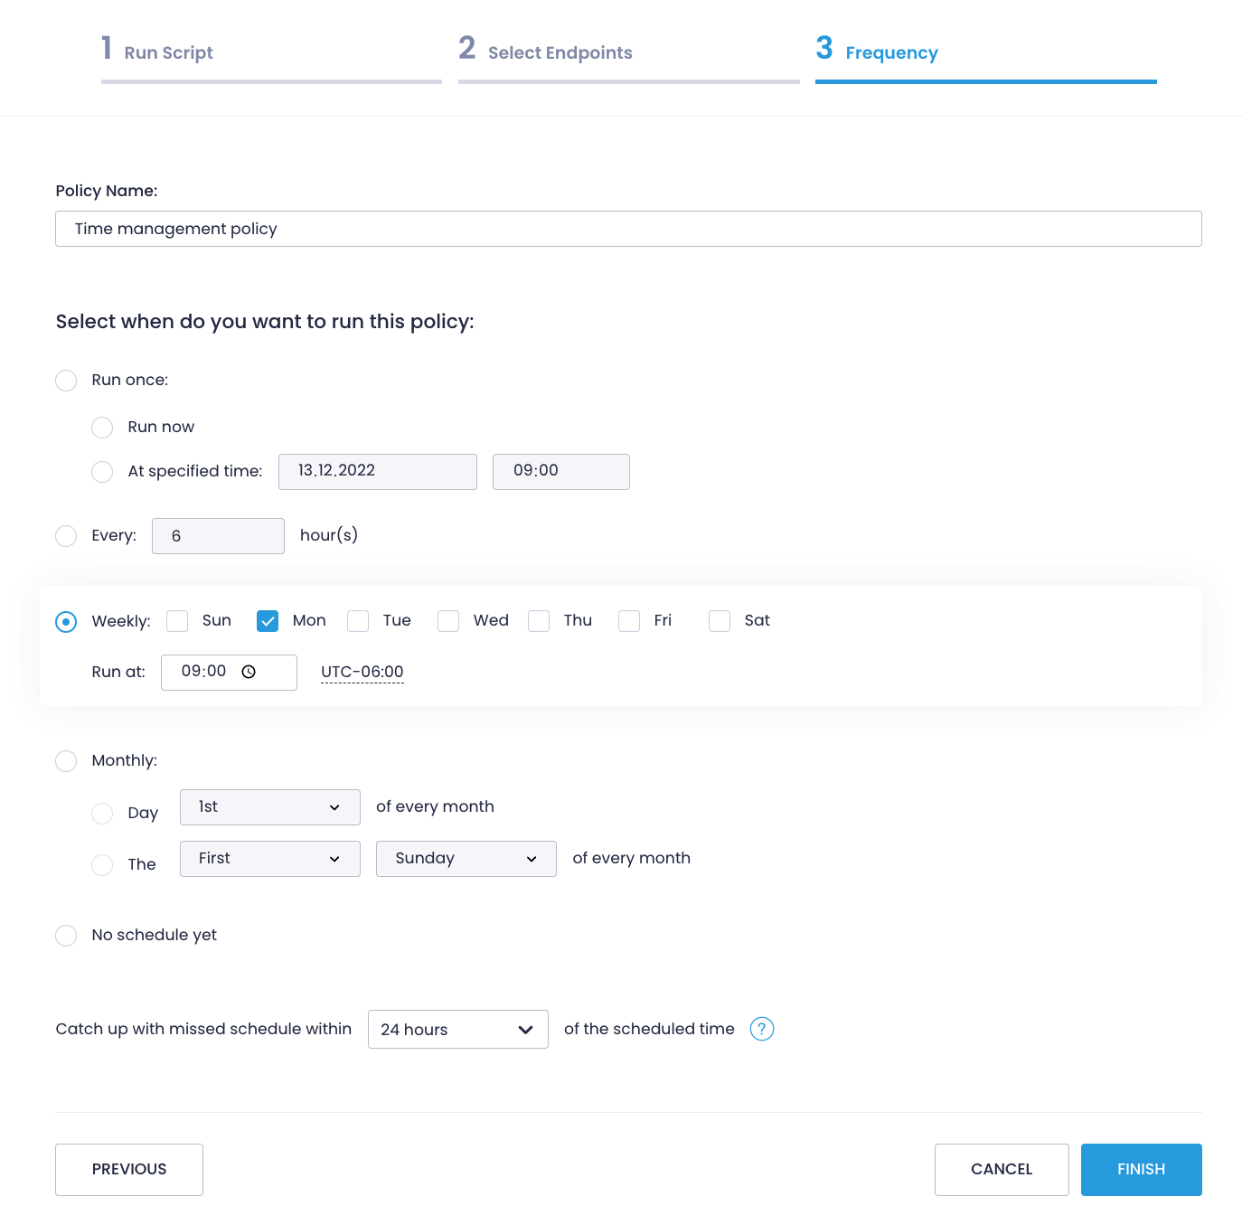Screen dimensions: 1242x1206
Task: Select No schedule yet radio
Action: tap(66, 936)
